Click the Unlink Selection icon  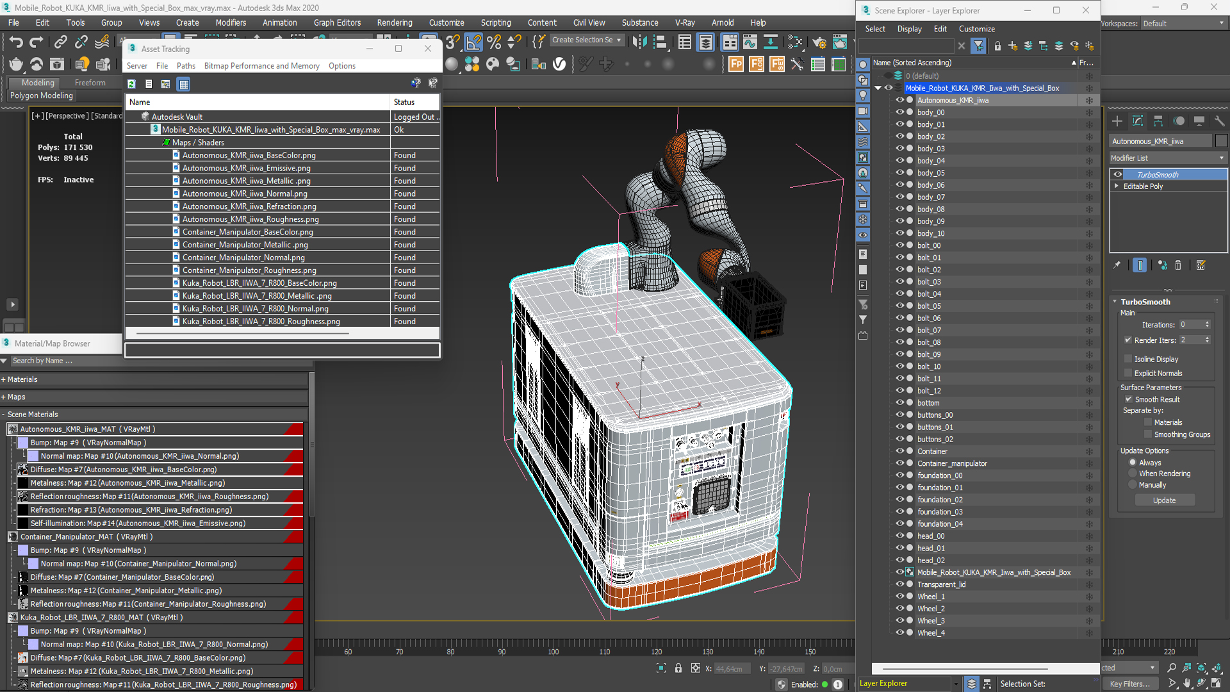tap(81, 42)
